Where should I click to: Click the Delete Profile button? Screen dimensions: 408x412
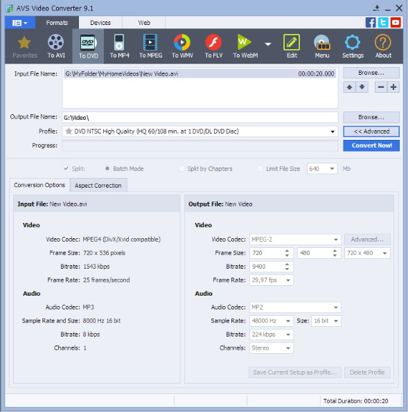pyautogui.click(x=367, y=373)
